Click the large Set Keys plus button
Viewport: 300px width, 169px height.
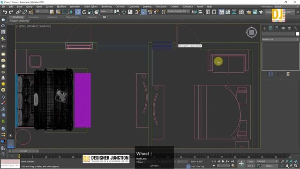pyautogui.click(x=241, y=163)
